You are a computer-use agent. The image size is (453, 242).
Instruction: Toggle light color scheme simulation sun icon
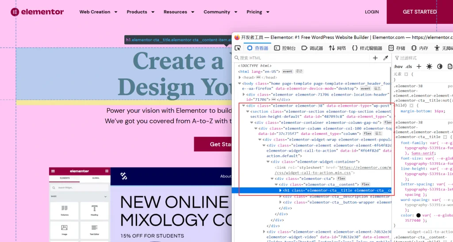pos(429,67)
